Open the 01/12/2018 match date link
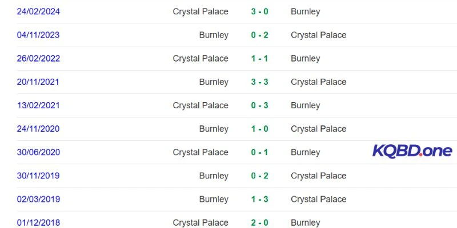The height and width of the screenshot is (228, 457). [x=38, y=222]
